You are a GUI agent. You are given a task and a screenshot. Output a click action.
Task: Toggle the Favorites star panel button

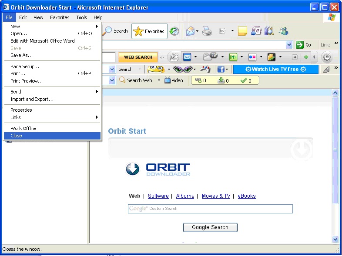click(149, 31)
